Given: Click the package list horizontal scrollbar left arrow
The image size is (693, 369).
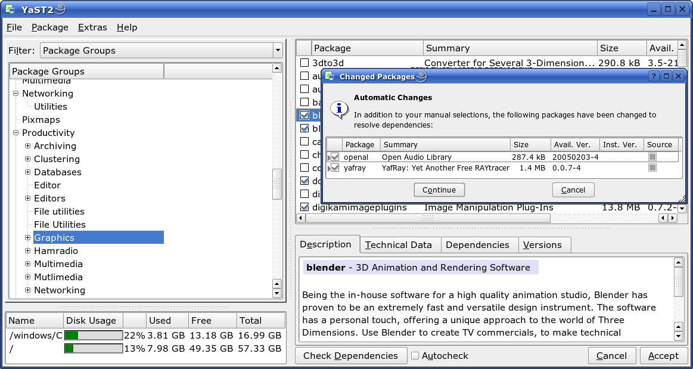Looking at the screenshot, I should (x=300, y=218).
